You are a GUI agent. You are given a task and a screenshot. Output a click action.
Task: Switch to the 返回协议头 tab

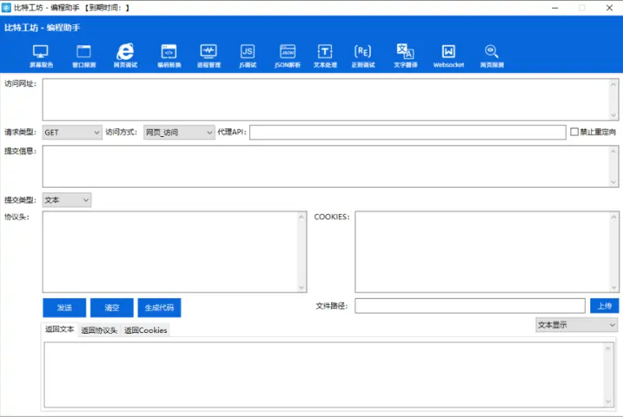point(99,330)
